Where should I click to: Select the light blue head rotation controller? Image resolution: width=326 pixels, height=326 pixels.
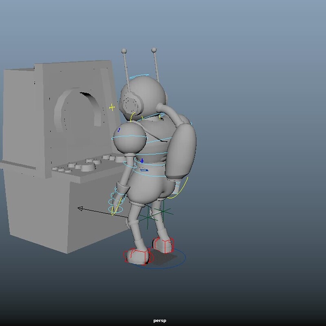(141, 76)
